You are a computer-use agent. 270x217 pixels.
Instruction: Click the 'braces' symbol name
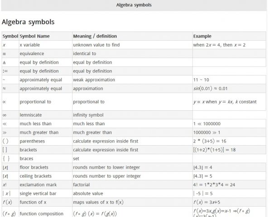tap(26, 159)
